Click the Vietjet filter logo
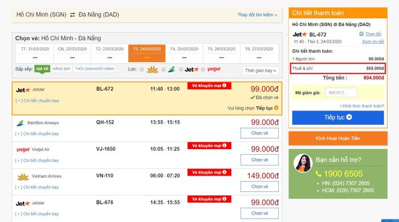The height and width of the screenshot is (222, 399). coord(214,69)
